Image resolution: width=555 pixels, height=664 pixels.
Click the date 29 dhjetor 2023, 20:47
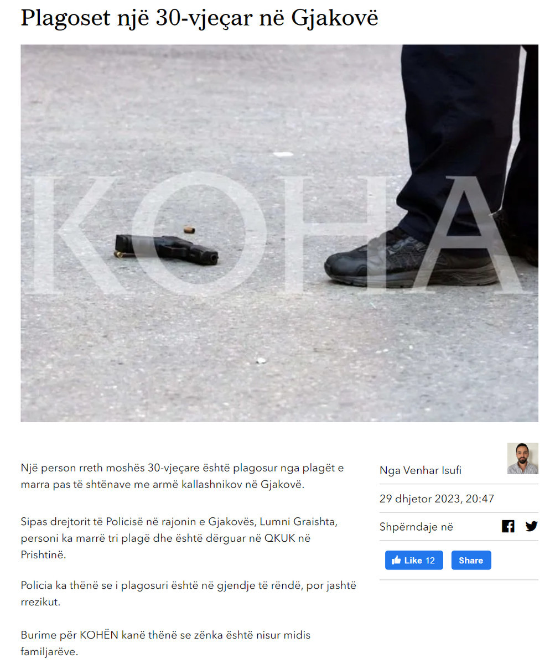437,499
